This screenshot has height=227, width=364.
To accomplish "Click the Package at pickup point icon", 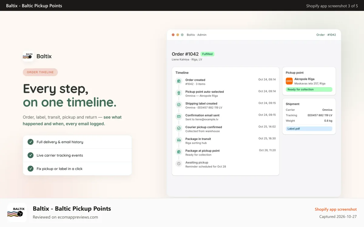I will point(179,152).
